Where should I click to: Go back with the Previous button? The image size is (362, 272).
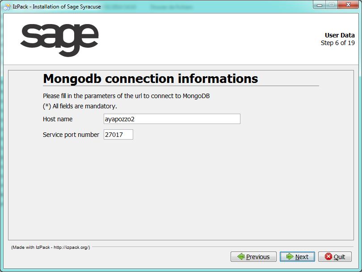pyautogui.click(x=253, y=256)
